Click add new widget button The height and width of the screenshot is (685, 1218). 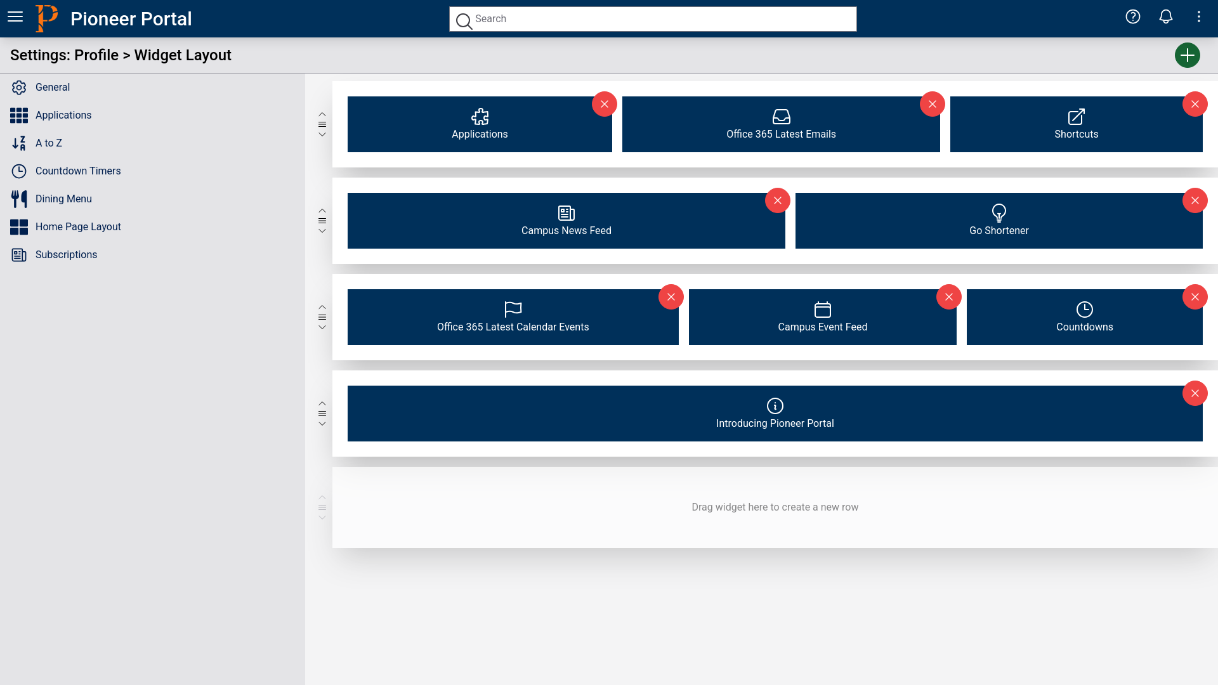1187,55
